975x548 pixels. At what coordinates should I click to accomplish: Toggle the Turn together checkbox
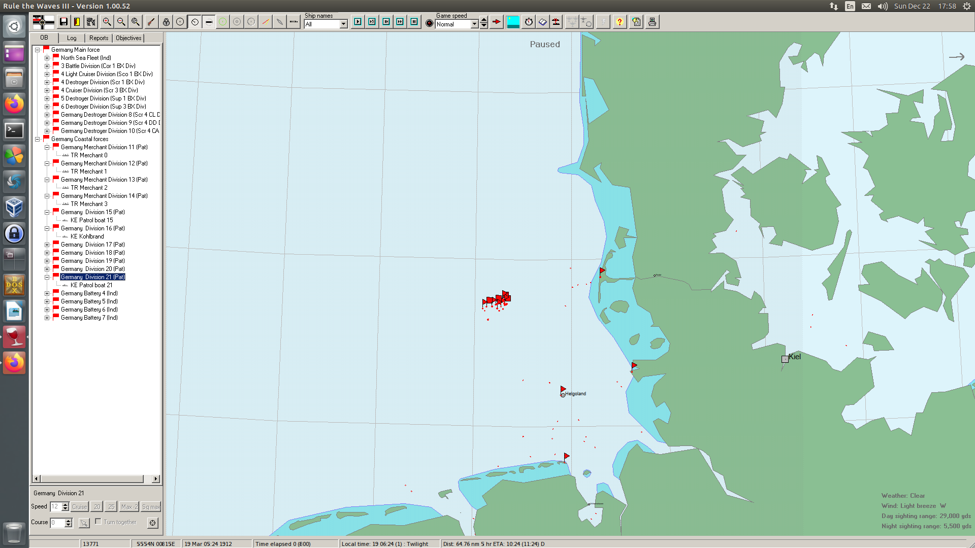99,522
